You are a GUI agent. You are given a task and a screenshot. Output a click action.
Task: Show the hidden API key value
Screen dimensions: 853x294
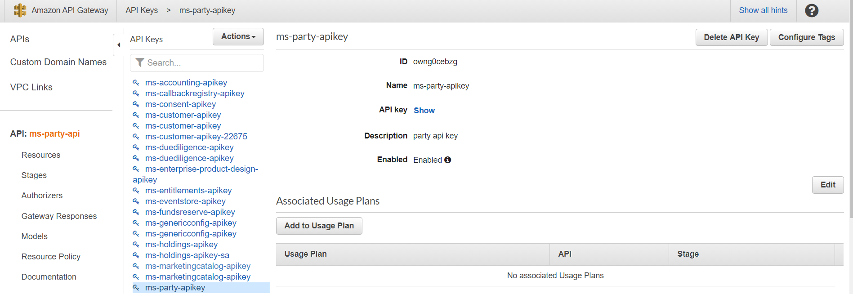pos(424,111)
